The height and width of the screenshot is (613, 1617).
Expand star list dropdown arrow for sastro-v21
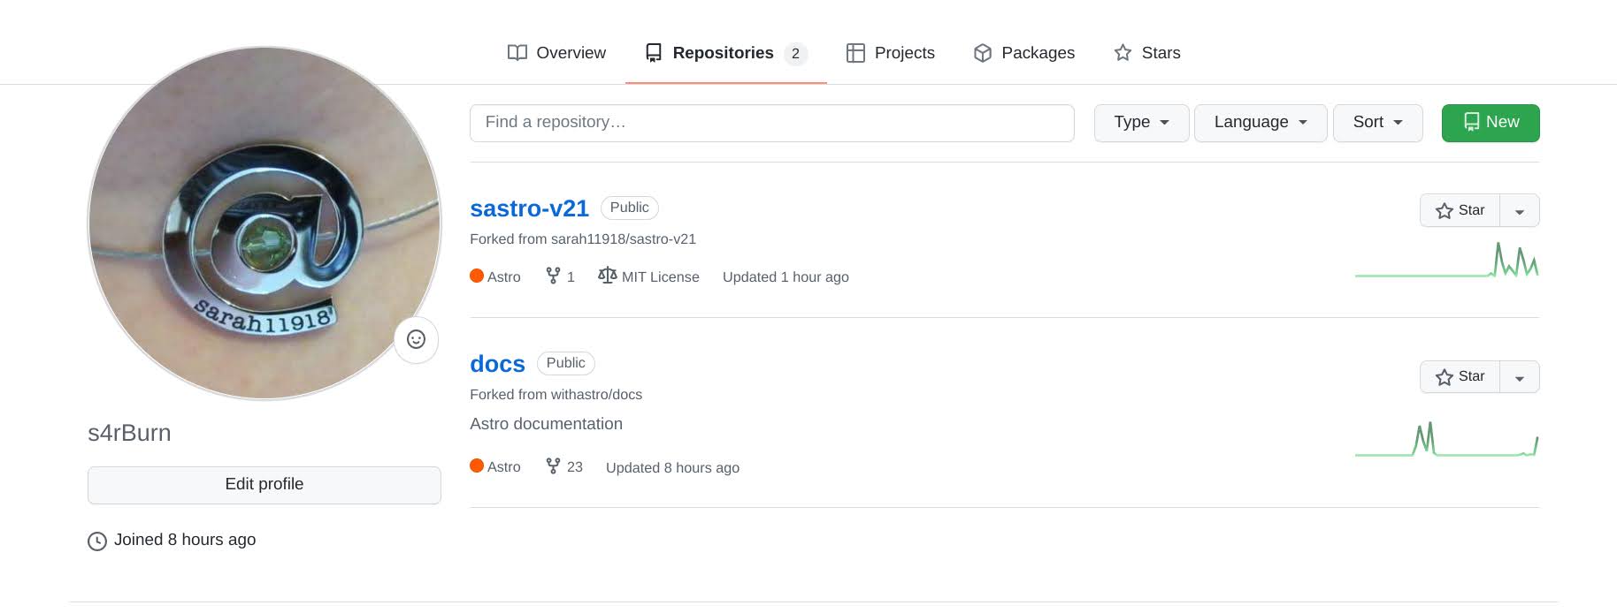(x=1520, y=211)
